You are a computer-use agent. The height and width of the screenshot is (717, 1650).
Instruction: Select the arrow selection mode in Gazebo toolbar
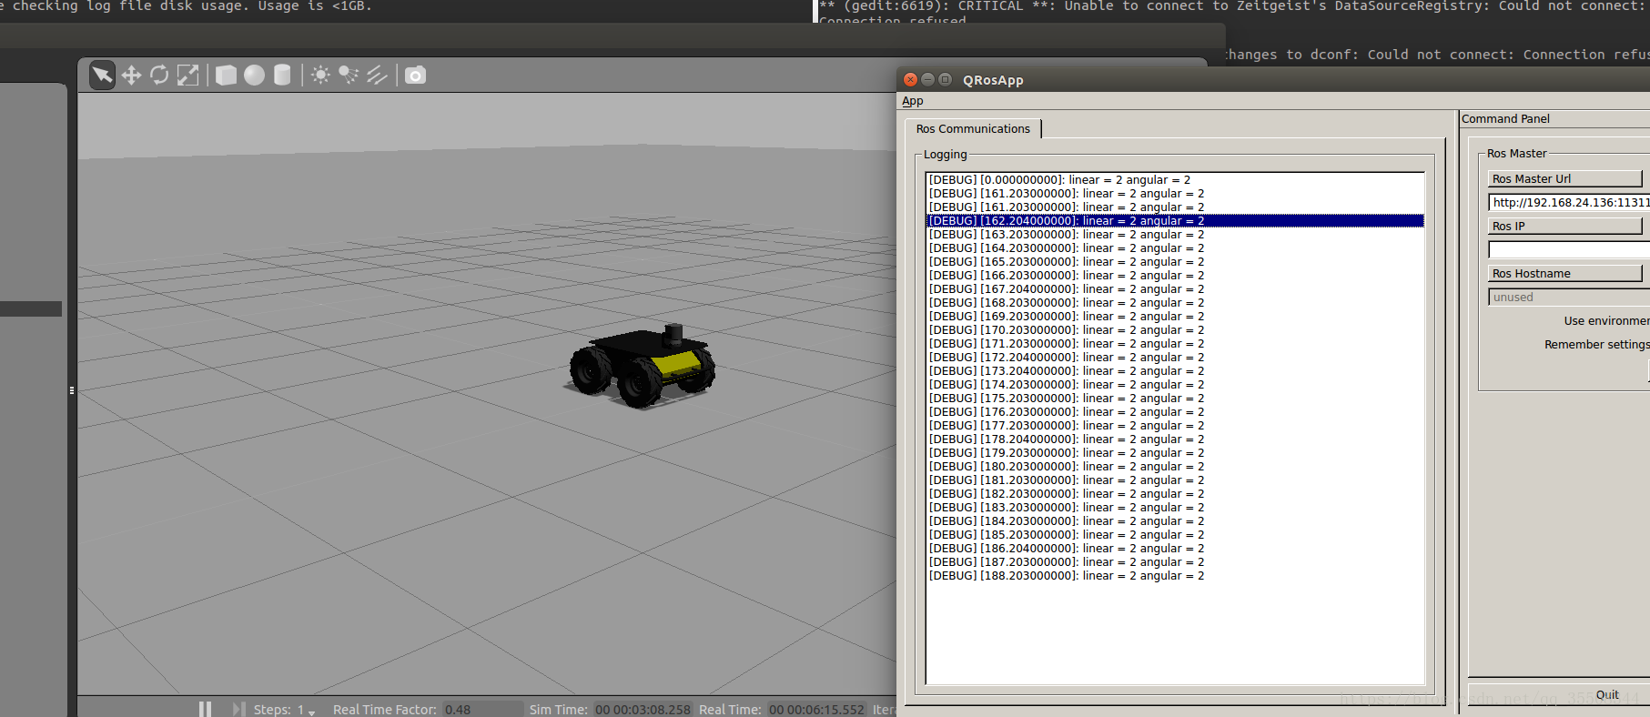pos(102,75)
